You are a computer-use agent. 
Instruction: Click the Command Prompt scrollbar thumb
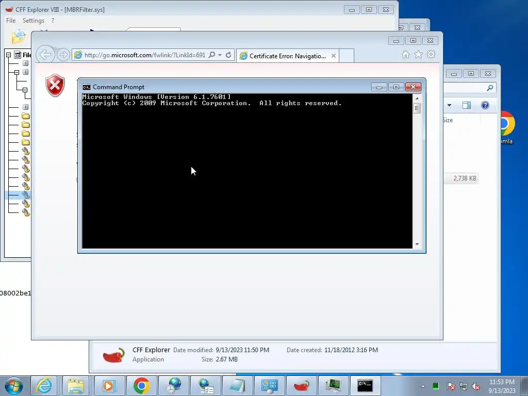(x=417, y=108)
